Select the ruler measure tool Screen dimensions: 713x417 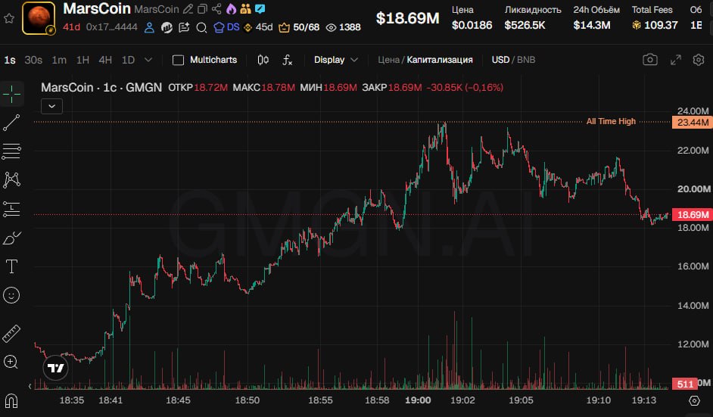click(x=12, y=333)
